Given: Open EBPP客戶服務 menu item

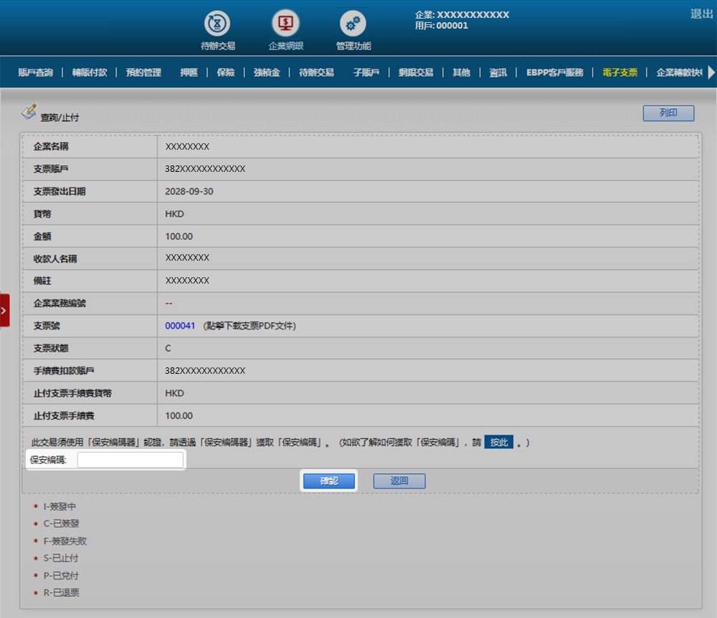Looking at the screenshot, I should click(554, 72).
